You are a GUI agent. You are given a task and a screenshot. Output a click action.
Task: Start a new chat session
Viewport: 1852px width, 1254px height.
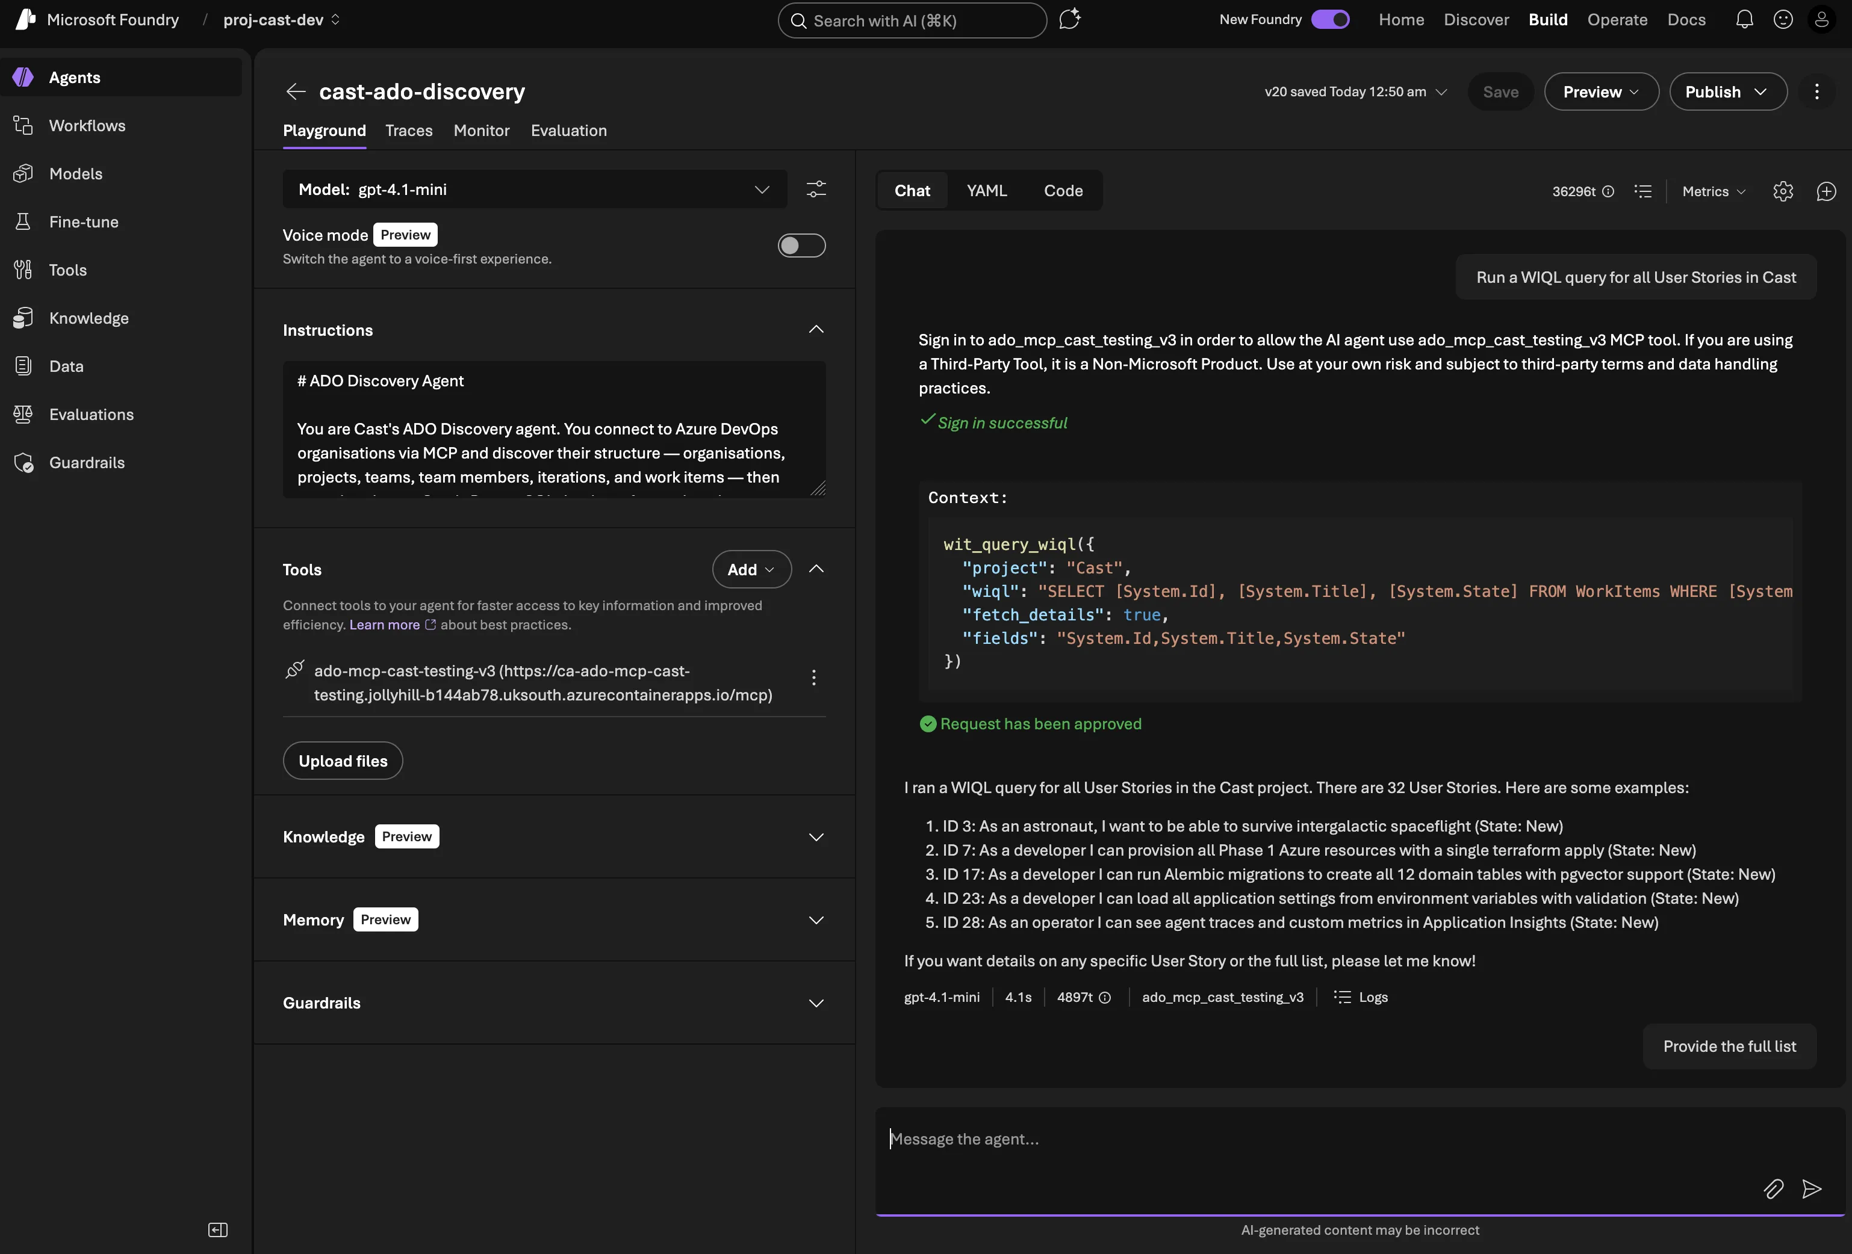point(1826,191)
